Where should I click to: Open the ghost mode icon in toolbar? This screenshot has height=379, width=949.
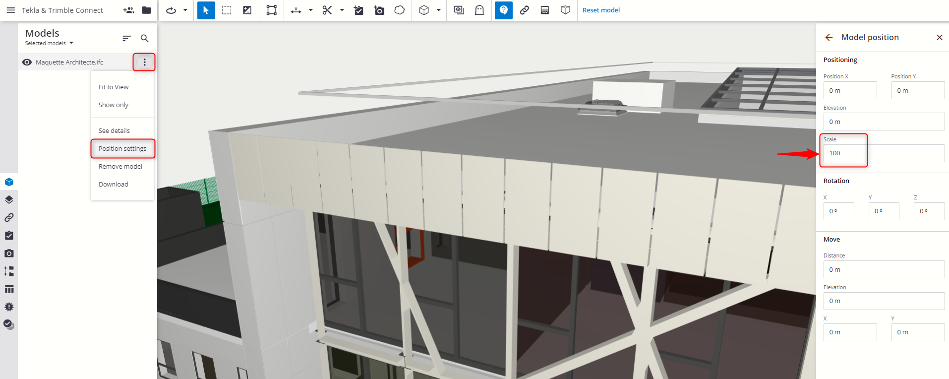(479, 10)
